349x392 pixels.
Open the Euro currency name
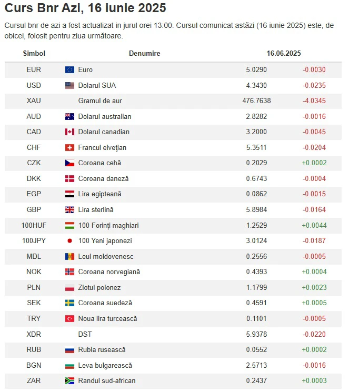click(85, 70)
